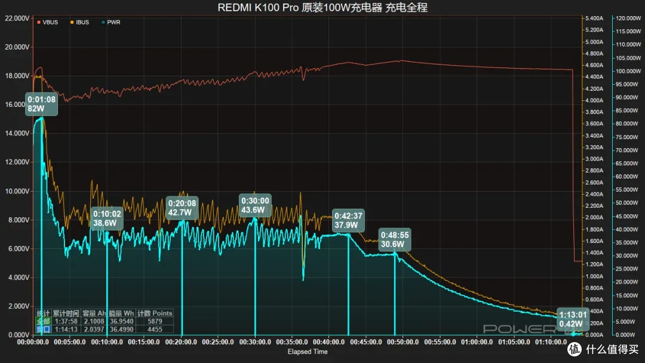Click the orange IBUS legend color square
This screenshot has height=363, width=645.
click(x=72, y=22)
